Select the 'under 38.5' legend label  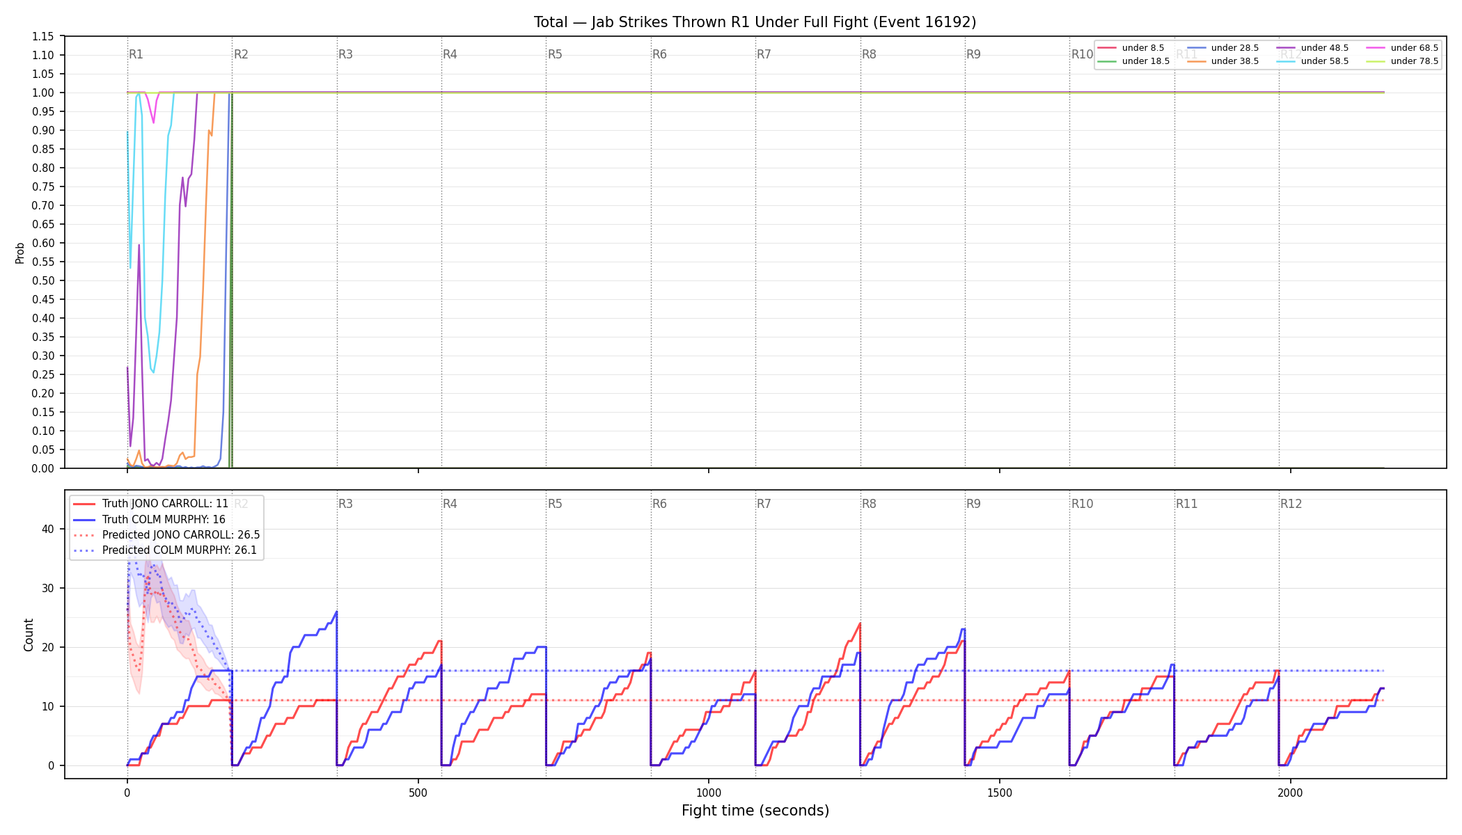pos(1234,61)
